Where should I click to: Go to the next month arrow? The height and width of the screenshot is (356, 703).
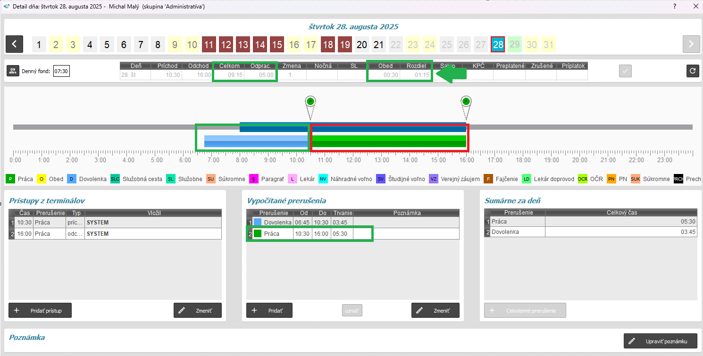(x=691, y=44)
